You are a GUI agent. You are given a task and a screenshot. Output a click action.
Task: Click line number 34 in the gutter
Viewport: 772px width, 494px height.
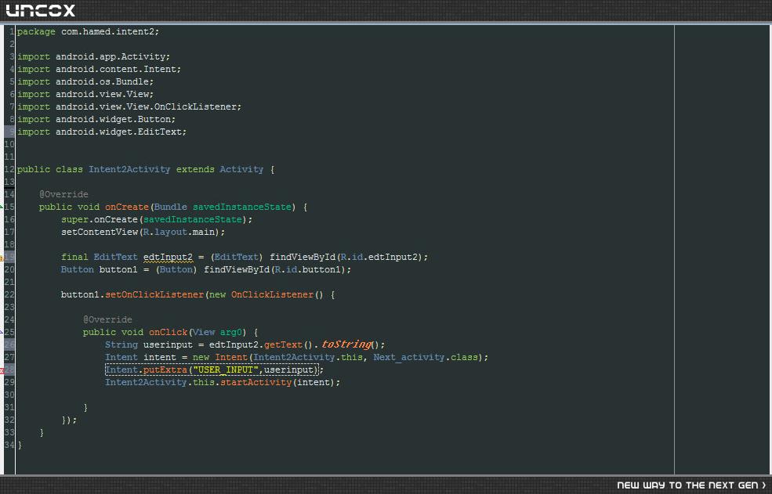click(9, 445)
